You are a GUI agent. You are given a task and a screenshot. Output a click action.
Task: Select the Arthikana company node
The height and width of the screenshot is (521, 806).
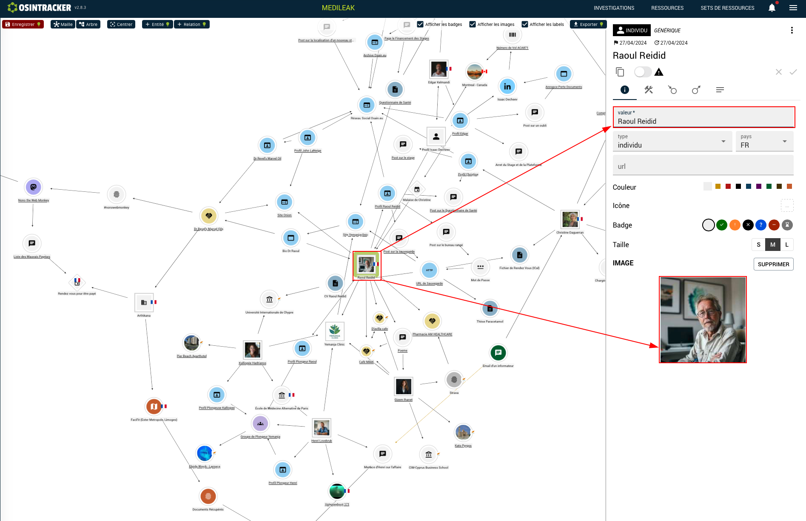(144, 302)
